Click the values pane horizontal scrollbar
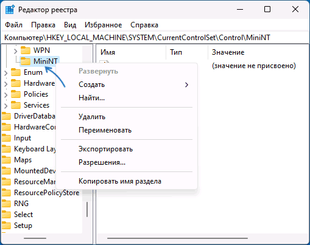This screenshot has width=310, height=245. click(x=177, y=238)
